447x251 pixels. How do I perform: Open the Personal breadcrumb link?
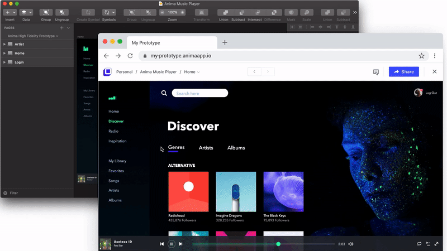point(124,72)
